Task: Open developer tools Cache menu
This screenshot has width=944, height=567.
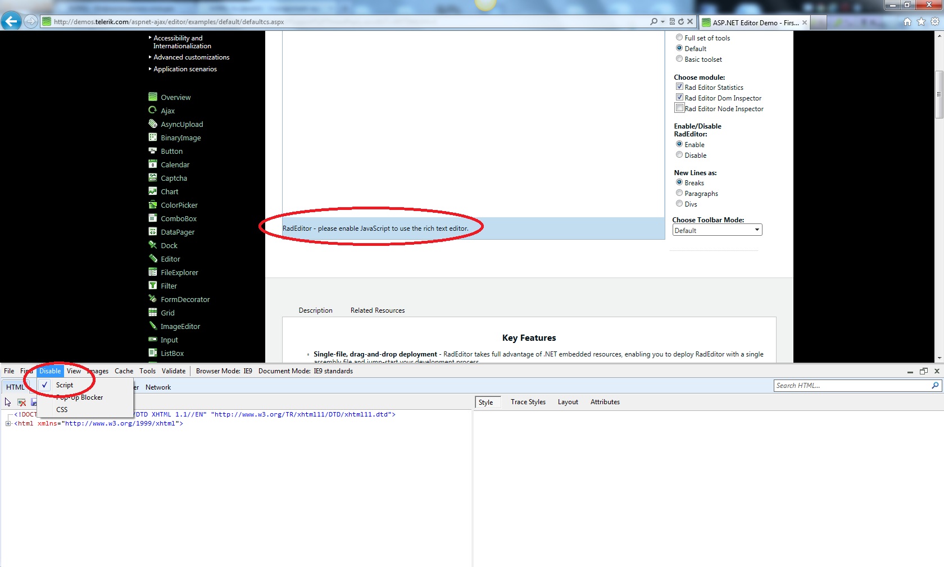Action: [x=124, y=371]
